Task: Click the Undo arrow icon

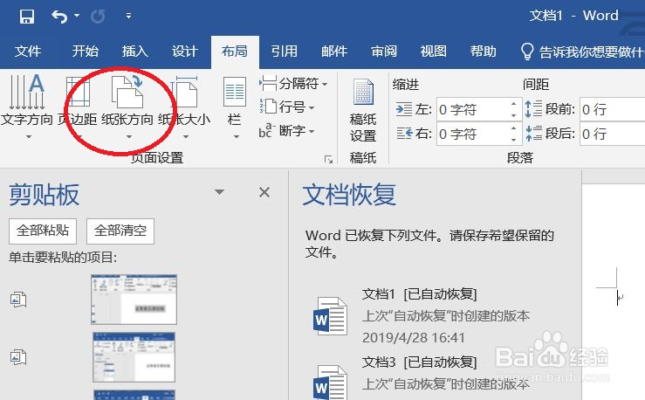Action: (59, 17)
